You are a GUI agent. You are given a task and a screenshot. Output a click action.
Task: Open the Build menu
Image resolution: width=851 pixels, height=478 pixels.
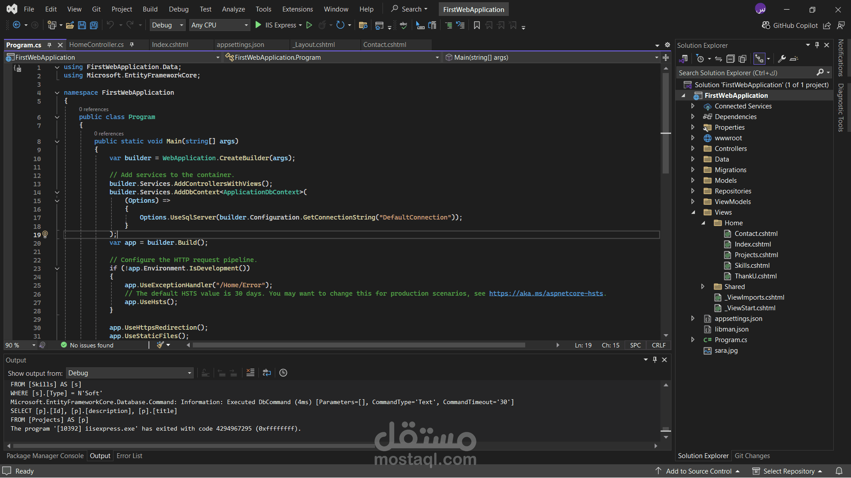(x=150, y=9)
